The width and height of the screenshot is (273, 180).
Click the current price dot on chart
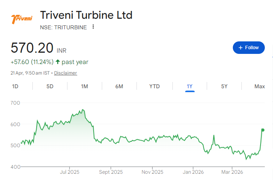(x=263, y=130)
